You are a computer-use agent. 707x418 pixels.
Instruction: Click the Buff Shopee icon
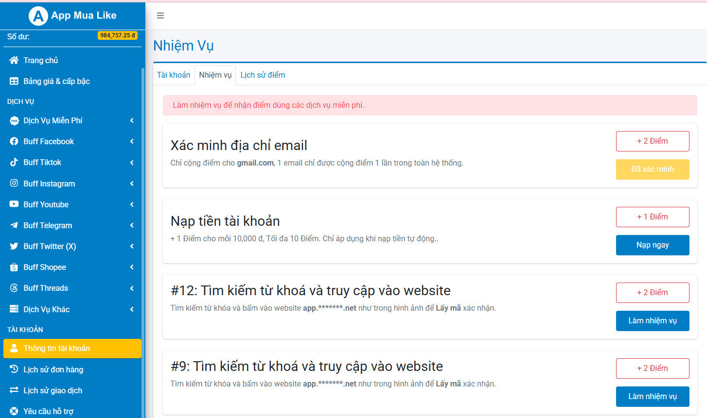tap(15, 267)
